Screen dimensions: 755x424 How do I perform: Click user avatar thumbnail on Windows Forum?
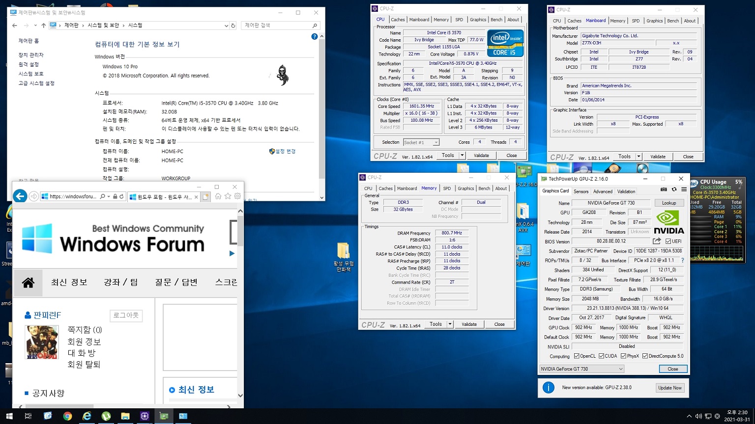click(x=42, y=342)
